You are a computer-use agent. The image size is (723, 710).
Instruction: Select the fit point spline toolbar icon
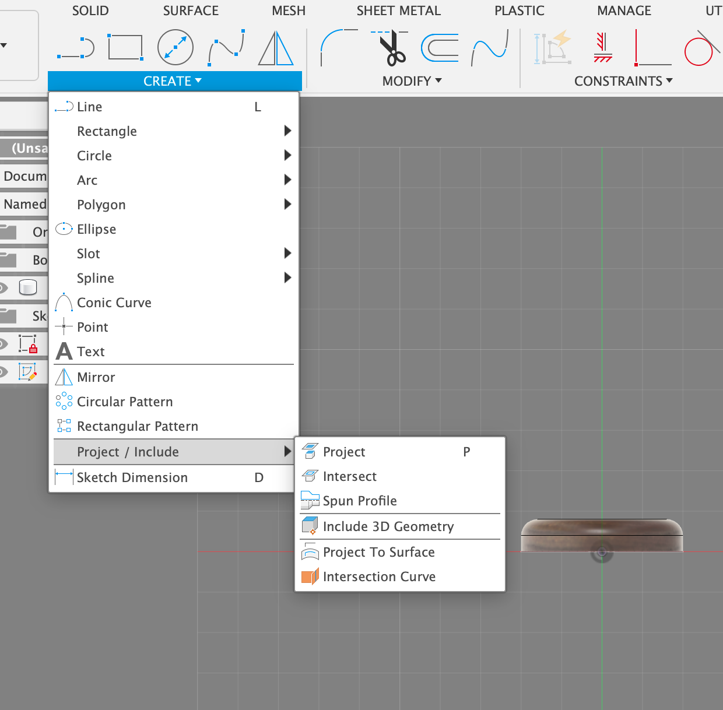226,48
